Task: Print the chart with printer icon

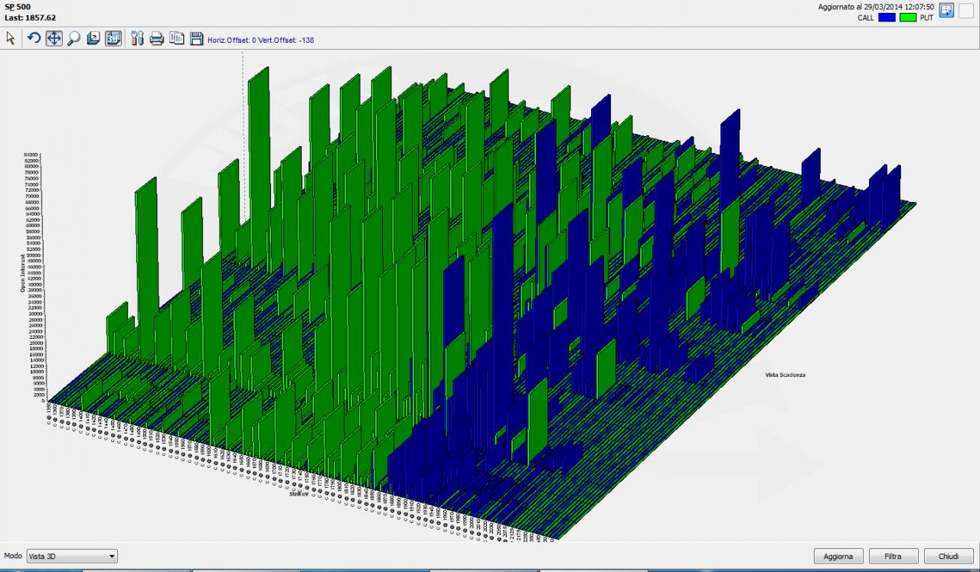Action: [157, 38]
